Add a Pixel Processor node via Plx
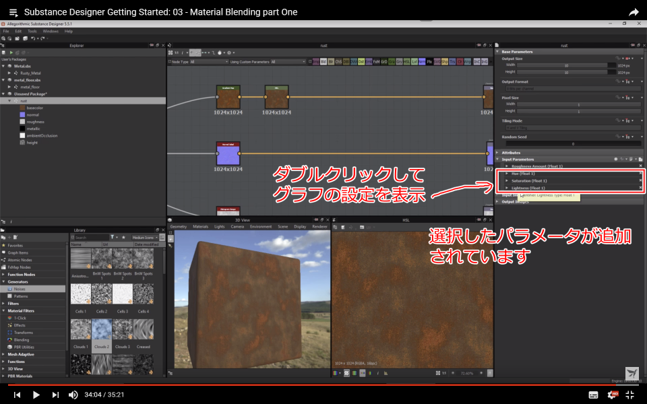 tap(429, 61)
